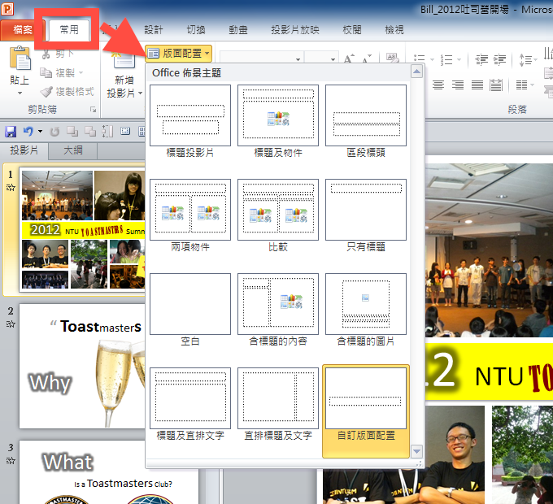
Task: Switch to the 校閱 Review tab
Action: point(352,30)
